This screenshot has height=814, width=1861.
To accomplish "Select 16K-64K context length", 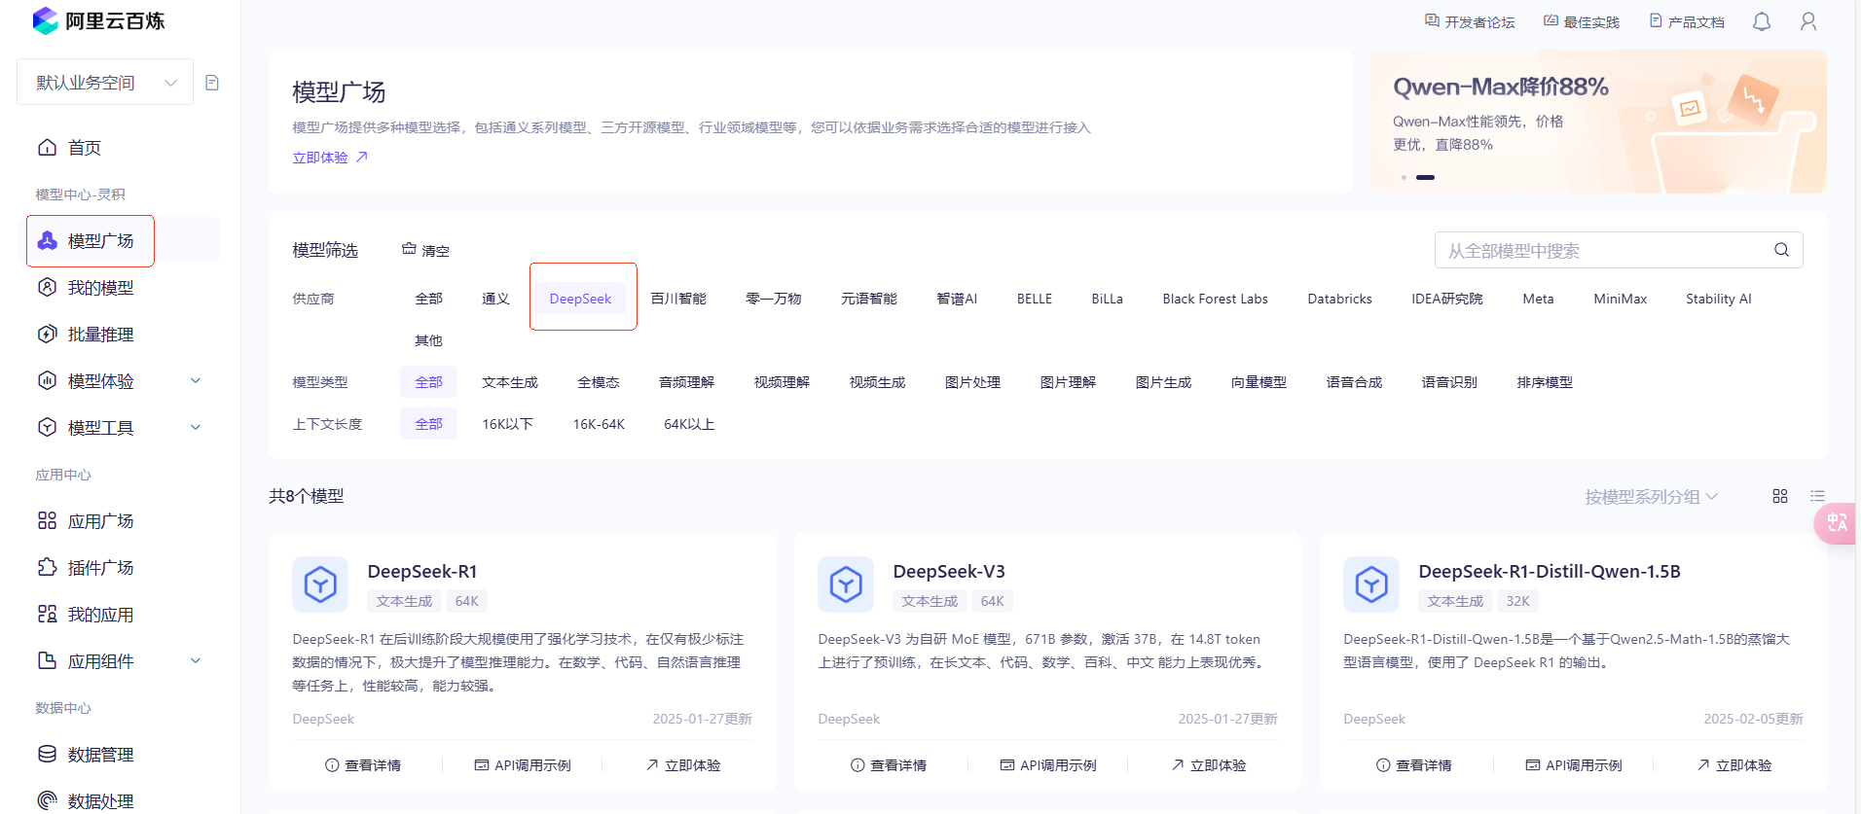I will [599, 424].
